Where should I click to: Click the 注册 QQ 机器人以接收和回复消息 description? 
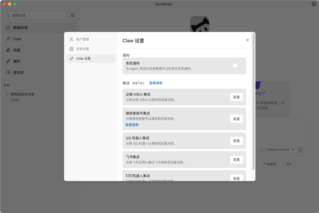[x=151, y=143]
